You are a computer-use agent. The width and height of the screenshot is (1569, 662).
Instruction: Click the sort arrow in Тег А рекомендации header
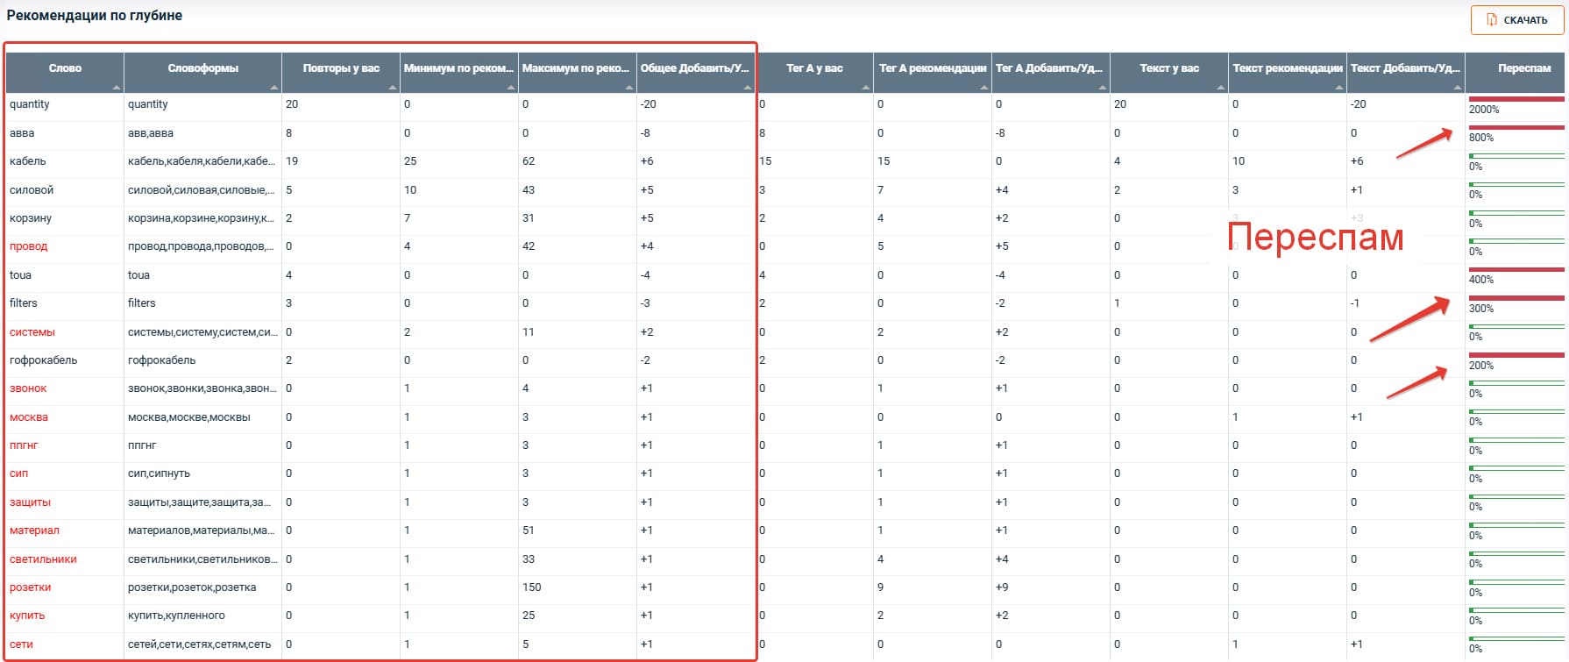coord(984,88)
